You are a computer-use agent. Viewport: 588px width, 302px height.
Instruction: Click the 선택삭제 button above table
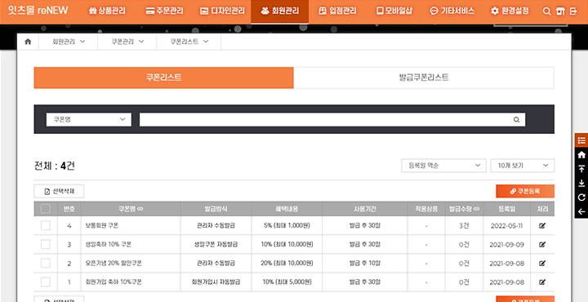tap(59, 192)
